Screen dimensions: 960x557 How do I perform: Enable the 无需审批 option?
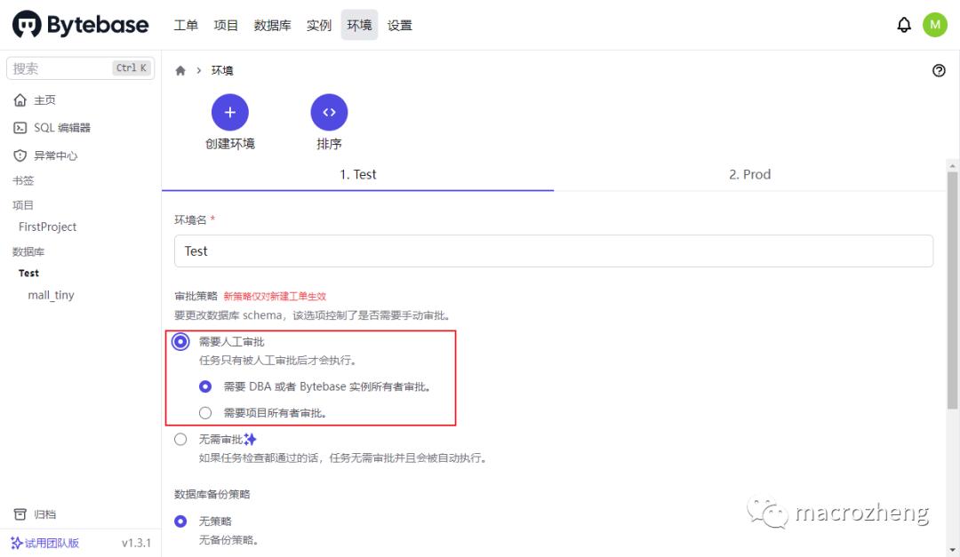180,438
